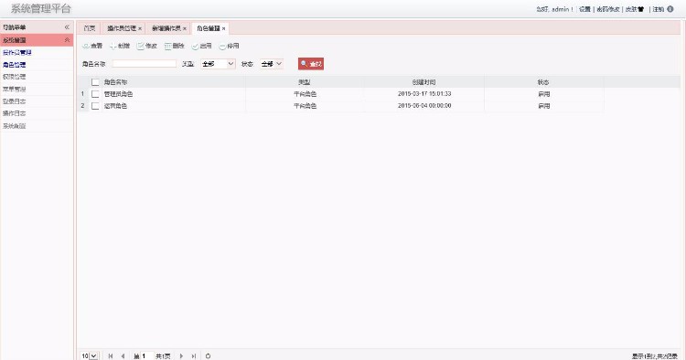Click the 设置 link in header

coord(585,9)
